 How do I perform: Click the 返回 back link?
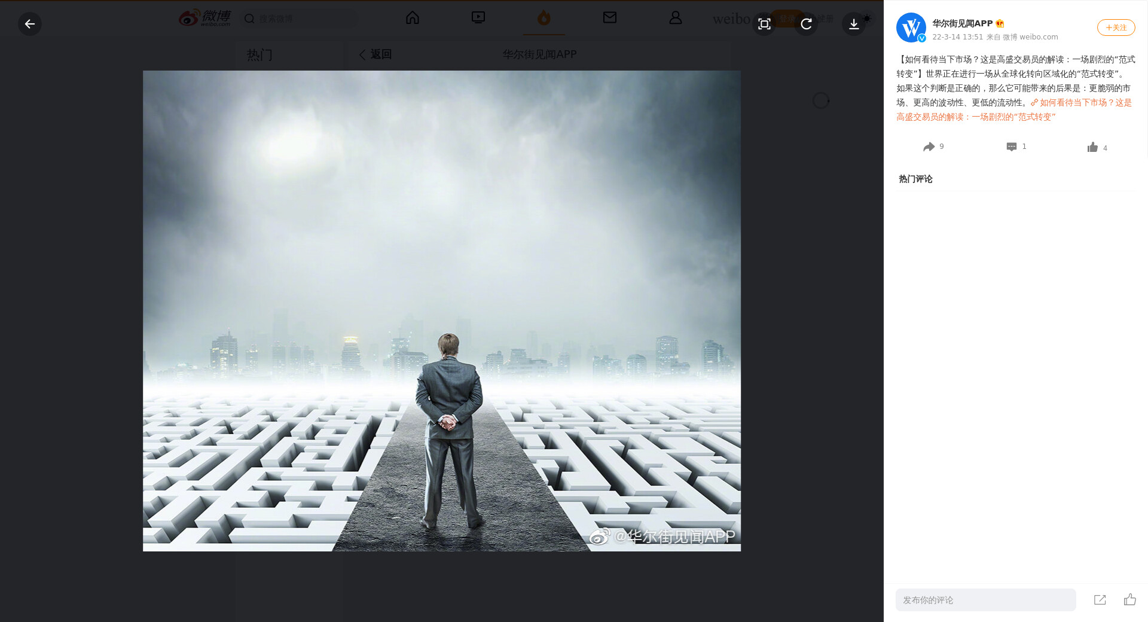(375, 54)
